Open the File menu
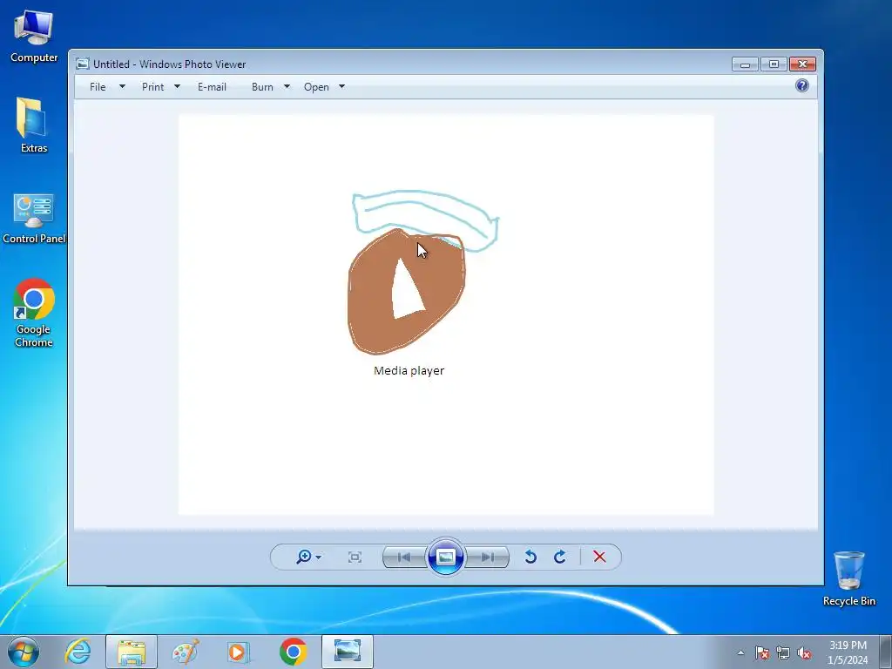The height and width of the screenshot is (669, 892). click(x=98, y=86)
